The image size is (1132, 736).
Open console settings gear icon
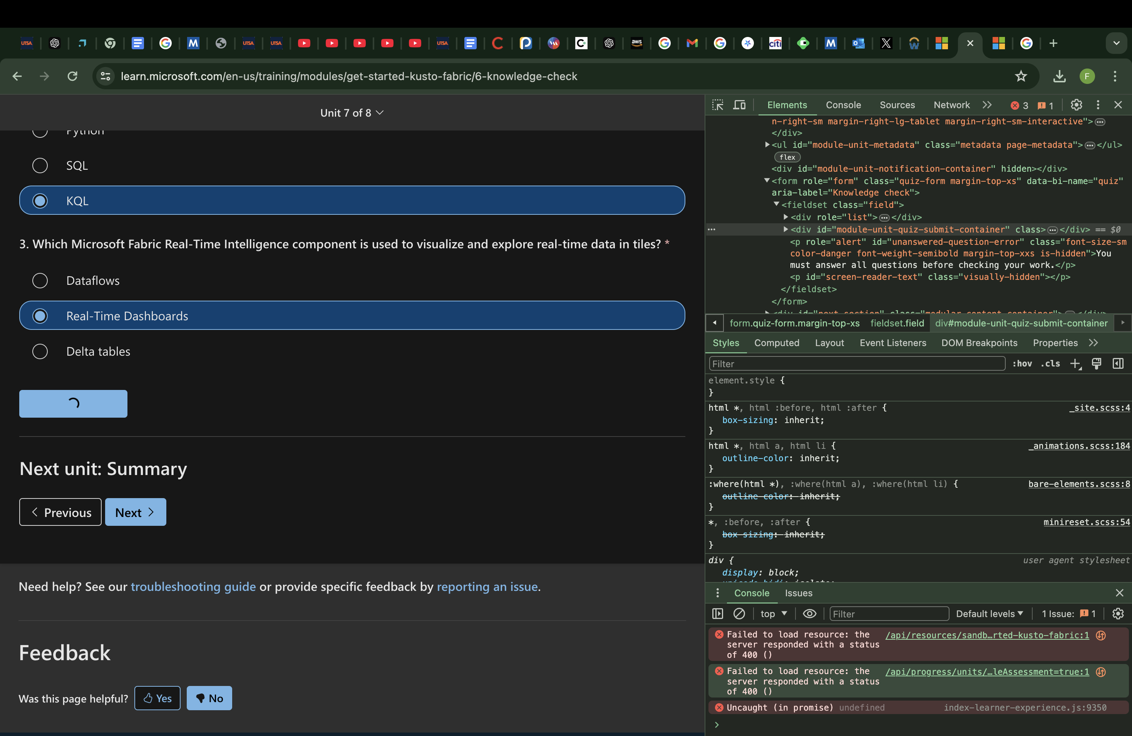coord(1118,614)
